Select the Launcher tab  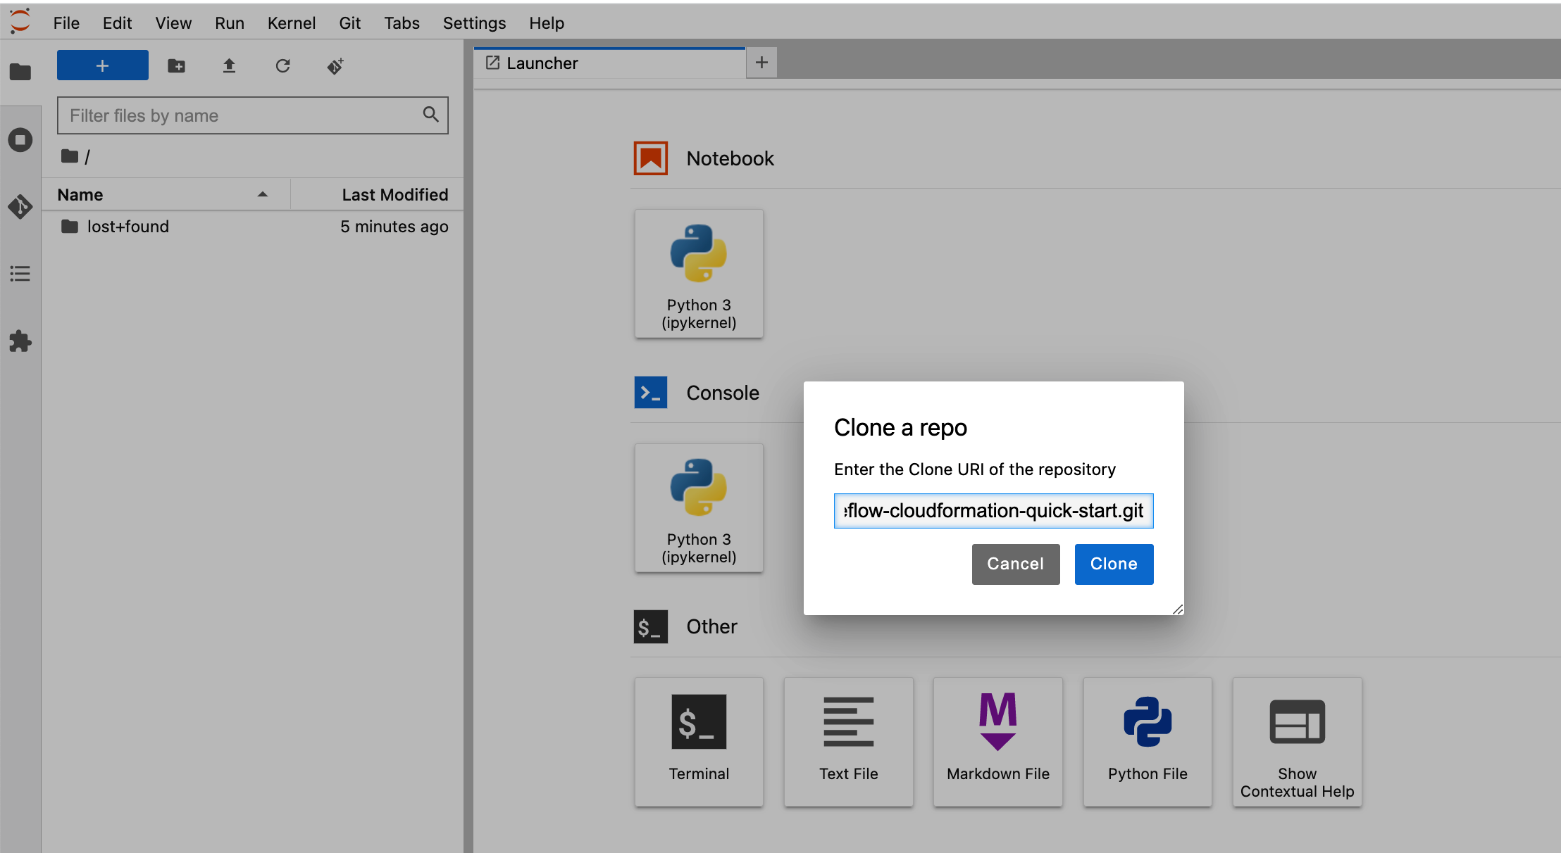tap(541, 63)
